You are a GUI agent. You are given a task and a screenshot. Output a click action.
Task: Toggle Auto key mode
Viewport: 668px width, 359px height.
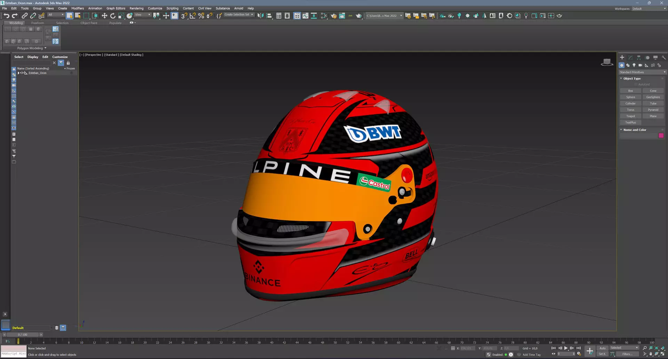coord(602,348)
